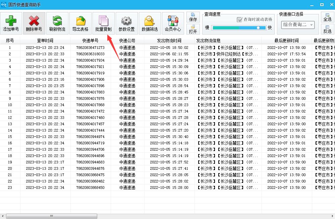Viewport: 335px width, 219px height.
Task: Select the 删除单号 delete tool
Action: pyautogui.click(x=34, y=23)
